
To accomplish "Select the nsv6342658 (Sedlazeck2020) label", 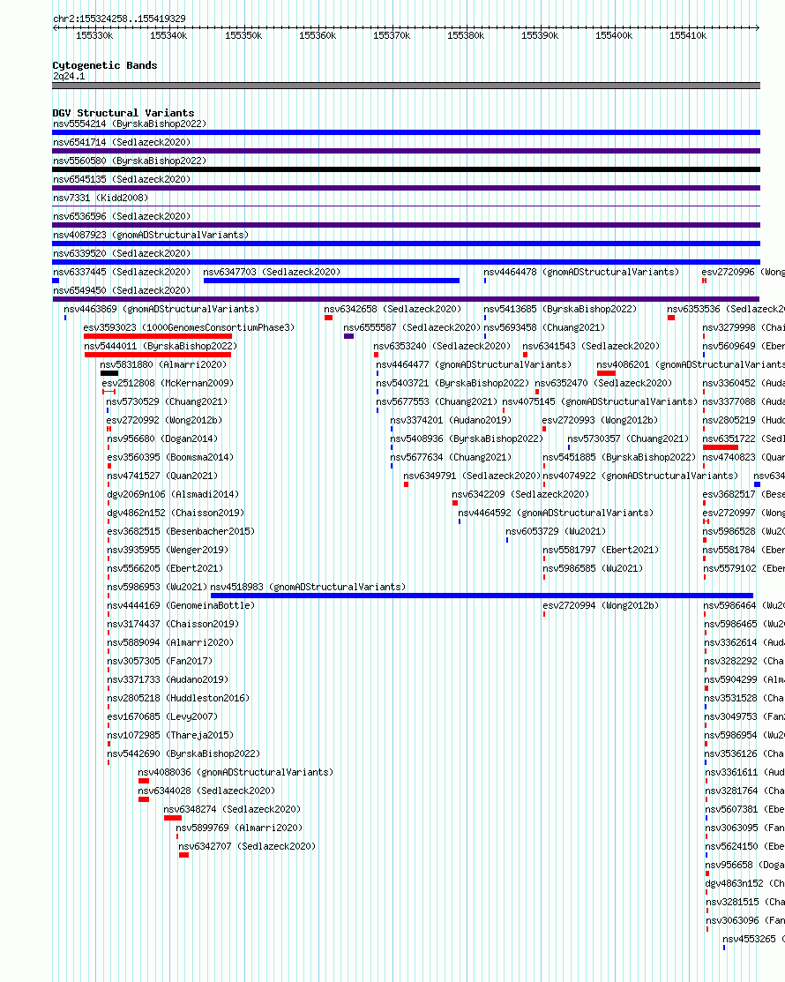I will (x=392, y=309).
